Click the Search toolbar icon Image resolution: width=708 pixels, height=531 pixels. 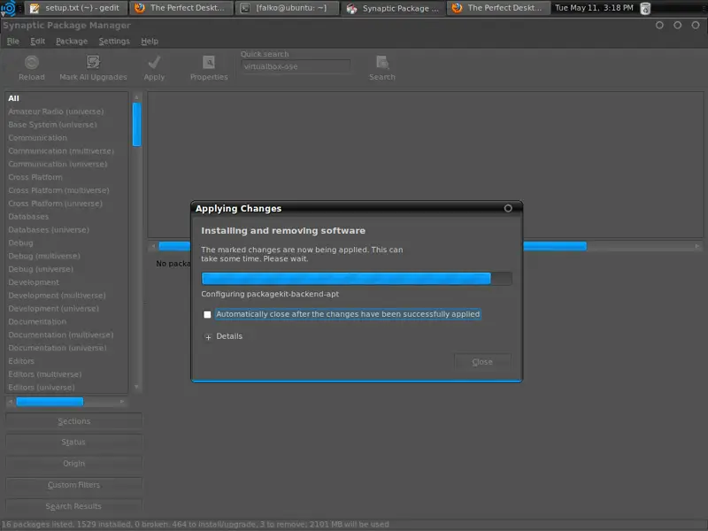[x=382, y=62]
